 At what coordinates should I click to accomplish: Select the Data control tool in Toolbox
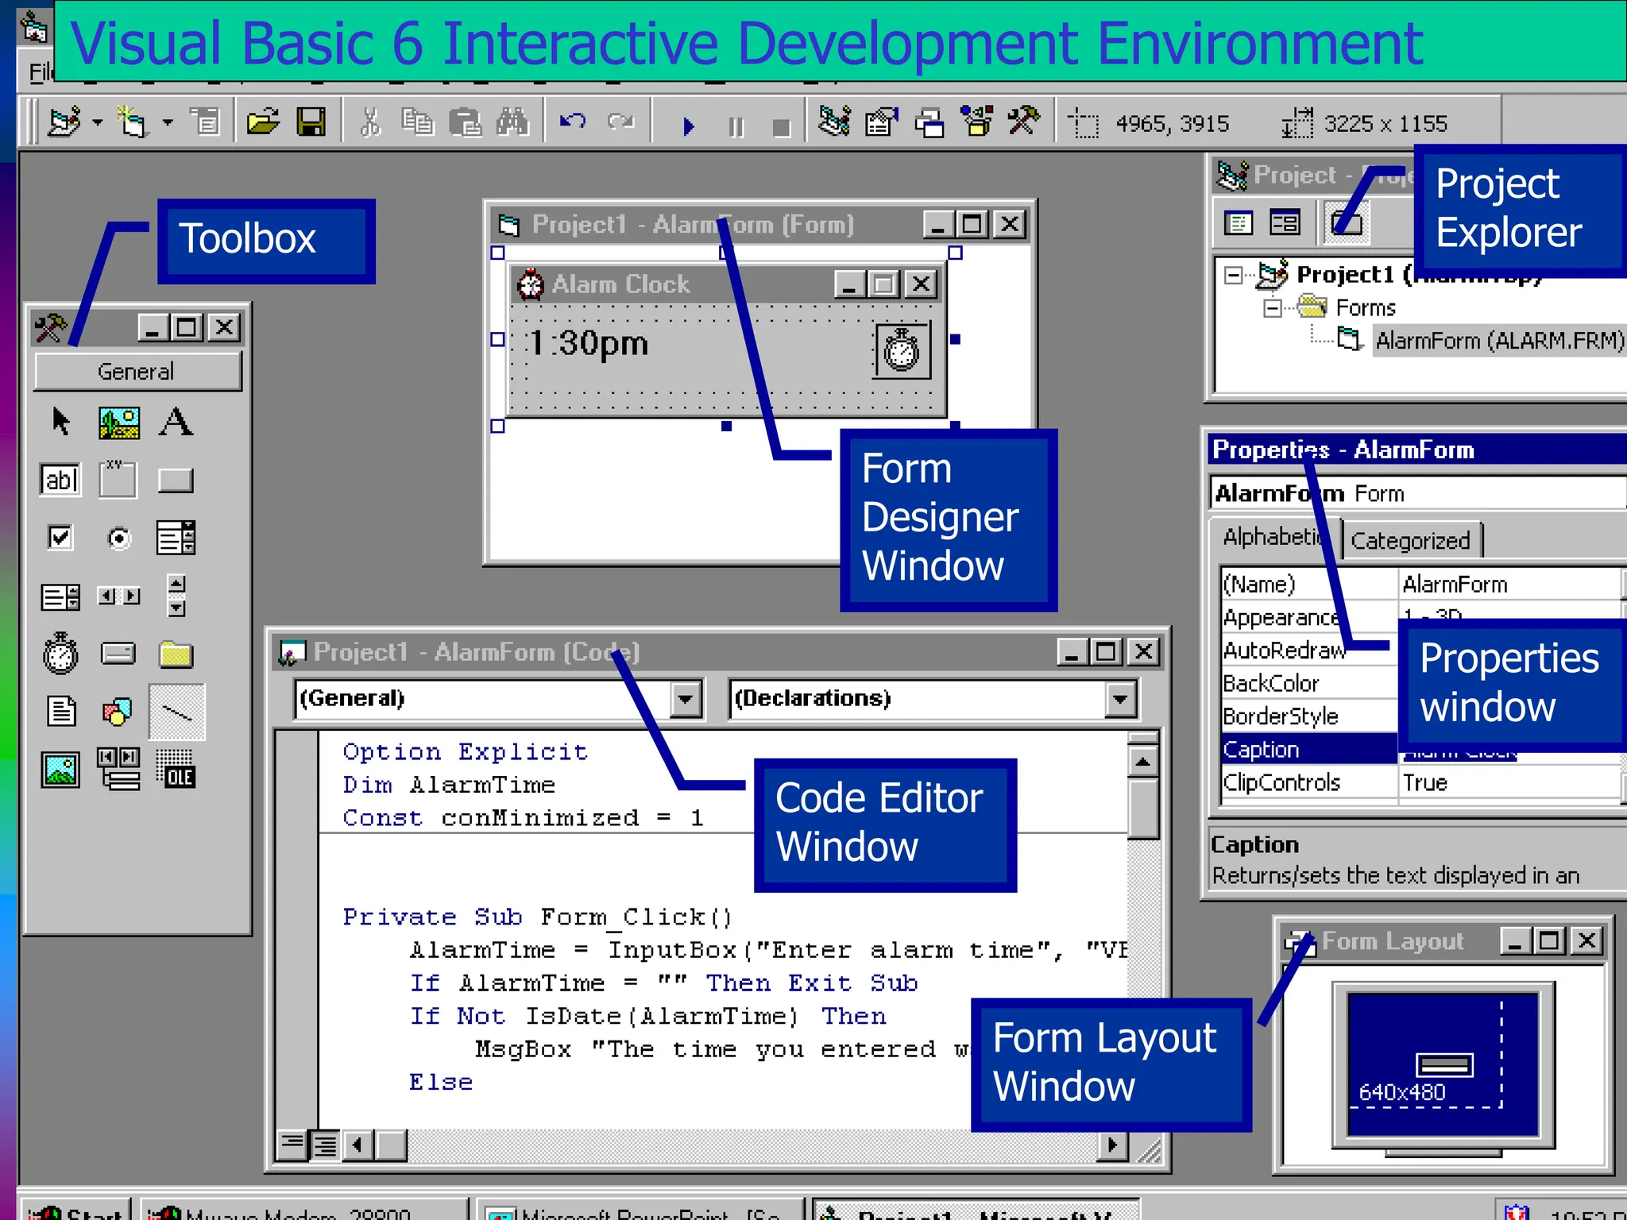click(x=119, y=769)
